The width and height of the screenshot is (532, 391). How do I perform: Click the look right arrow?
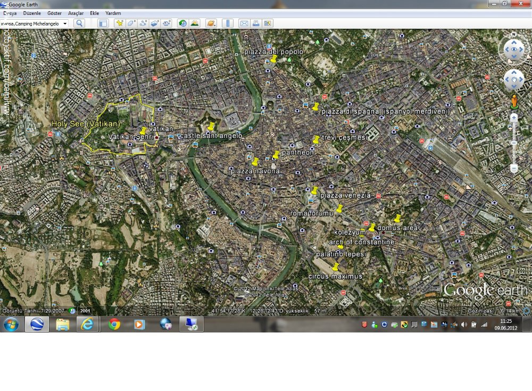click(x=521, y=49)
